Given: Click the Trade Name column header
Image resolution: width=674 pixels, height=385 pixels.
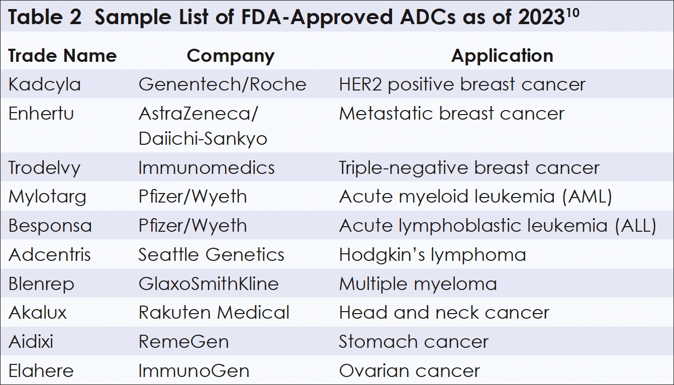Looking at the screenshot, I should [62, 55].
